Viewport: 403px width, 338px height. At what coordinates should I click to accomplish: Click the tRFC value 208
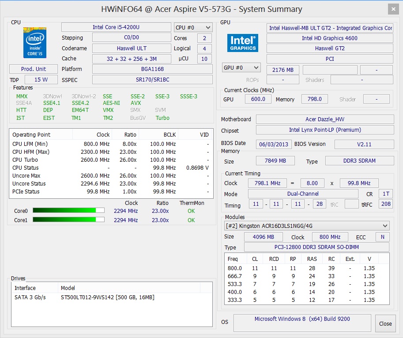[x=386, y=204]
